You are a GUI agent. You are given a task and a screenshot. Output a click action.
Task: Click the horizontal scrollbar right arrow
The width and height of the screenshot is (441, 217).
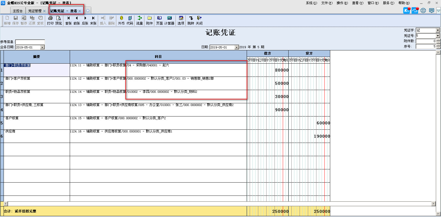[434, 204]
